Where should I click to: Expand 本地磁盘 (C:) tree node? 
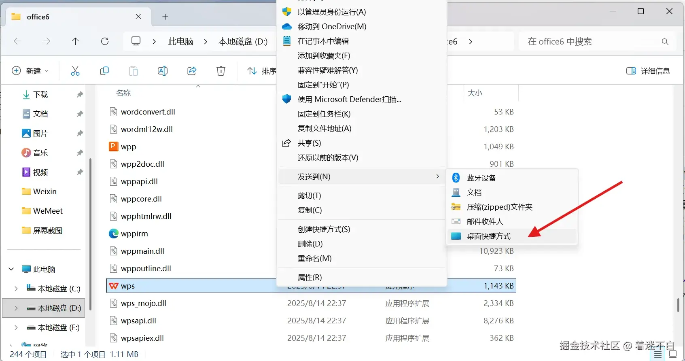pos(16,289)
